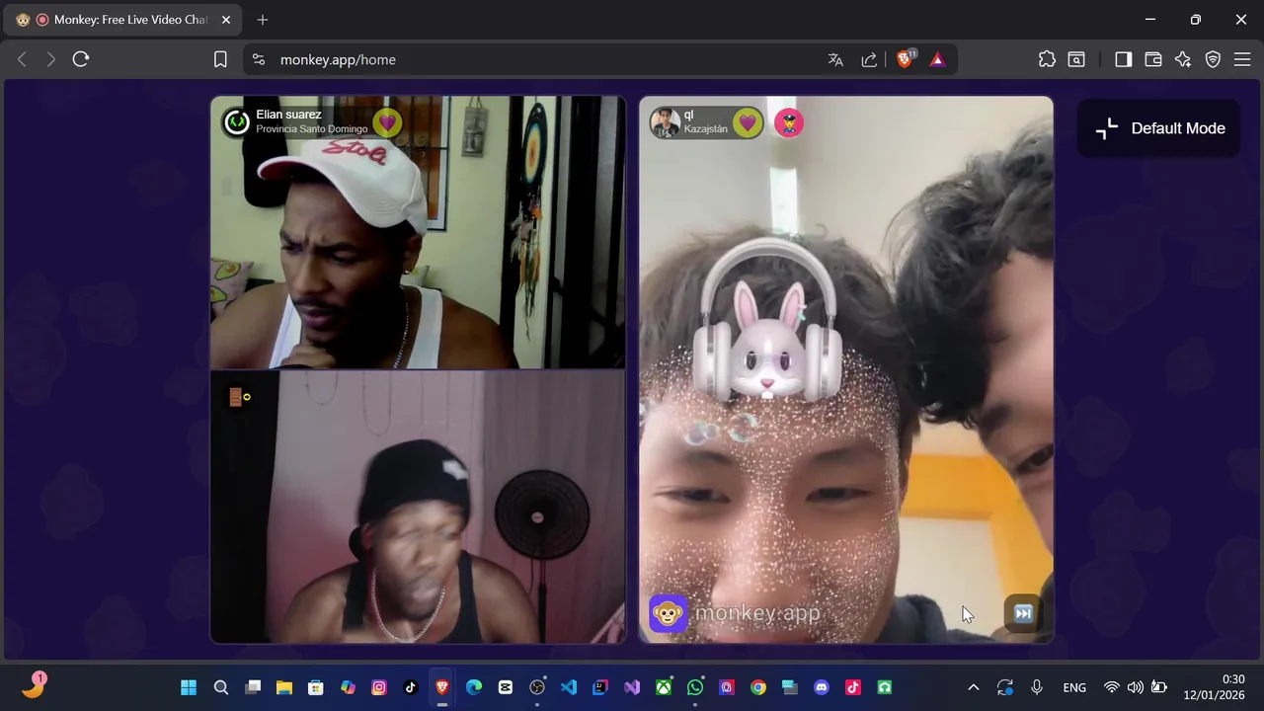
Task: Open the pink TikTok icon on taskbar
Action: point(853,687)
